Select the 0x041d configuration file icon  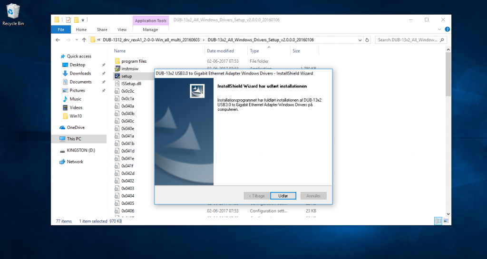point(117,151)
